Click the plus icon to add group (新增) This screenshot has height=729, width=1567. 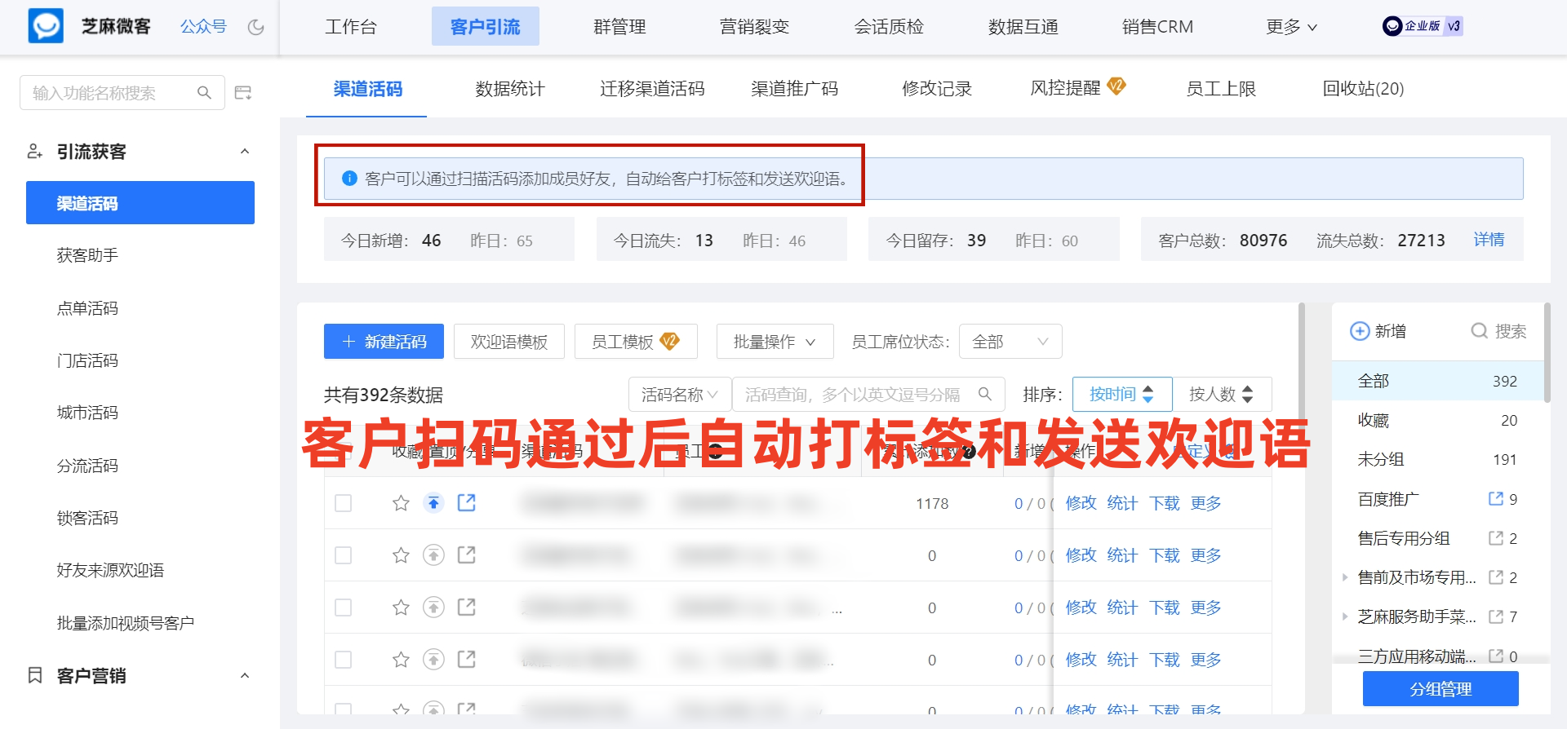coord(1360,331)
